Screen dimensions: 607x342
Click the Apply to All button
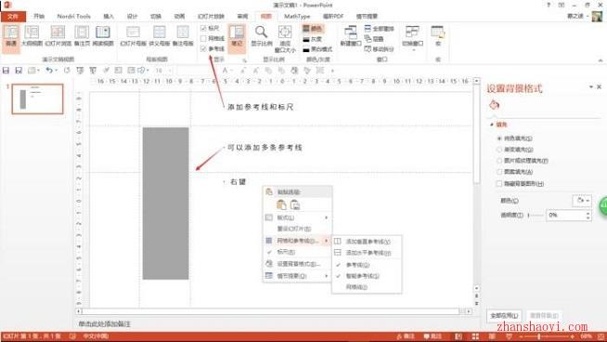[503, 316]
